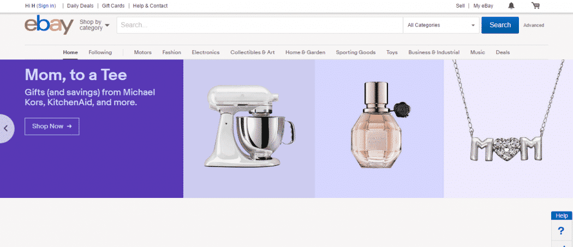The height and width of the screenshot is (247, 573).
Task: Click the 'Mom, to a Tee' heading
Action: click(76, 75)
